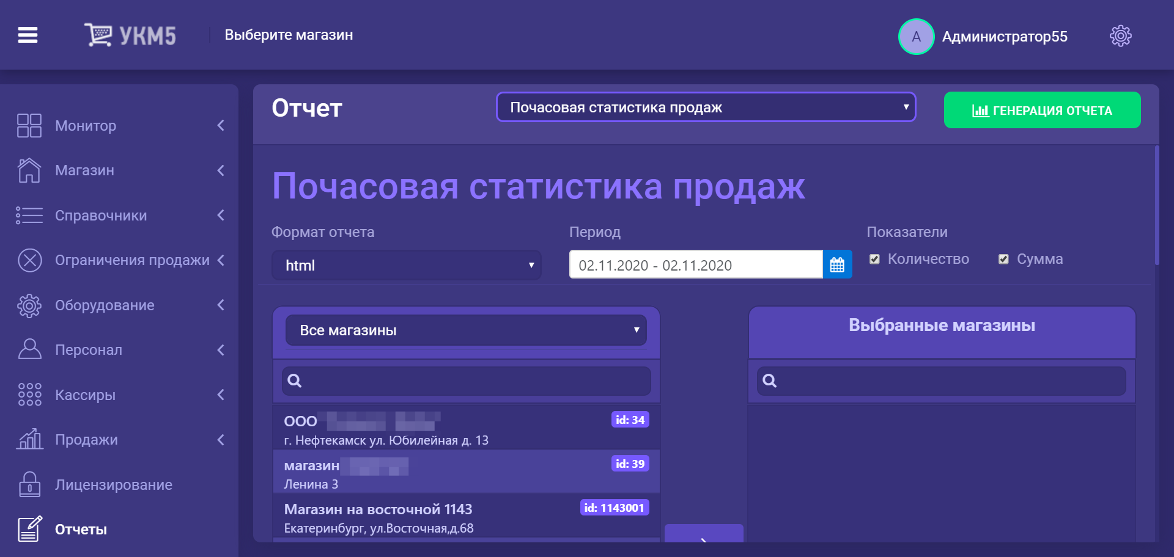
Task: Click the Справочники list icon
Action: point(29,215)
